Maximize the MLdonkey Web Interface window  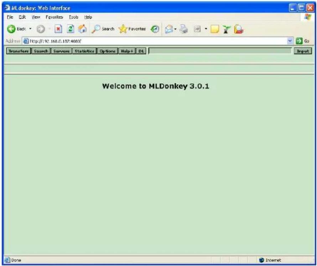click(x=301, y=8)
